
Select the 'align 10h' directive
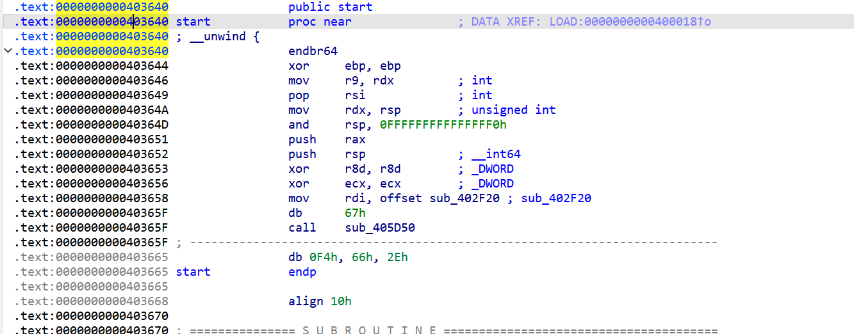click(x=320, y=301)
